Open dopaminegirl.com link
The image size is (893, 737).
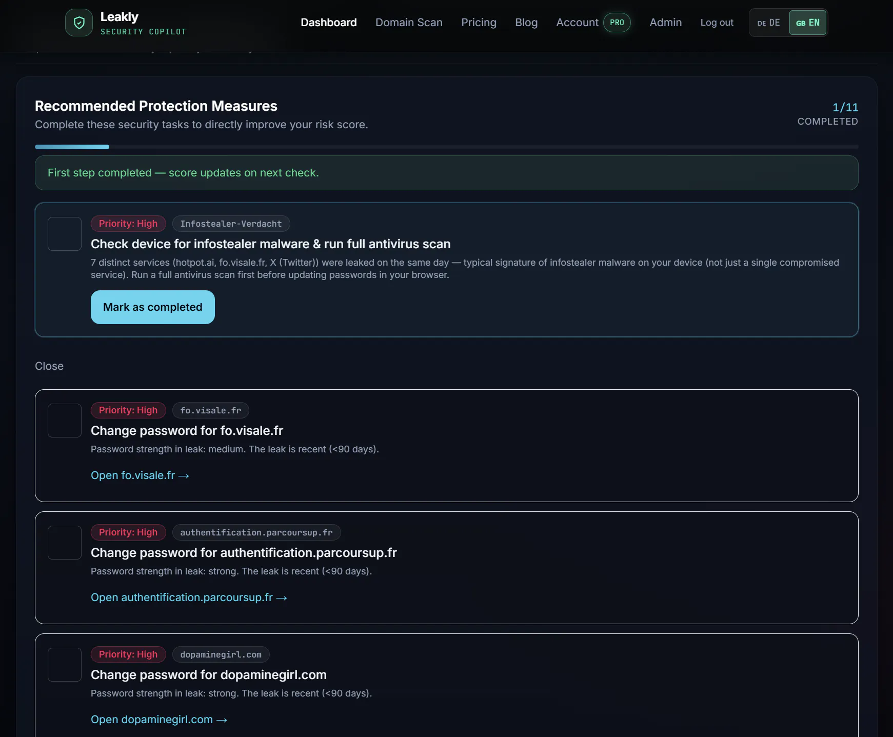click(x=159, y=720)
